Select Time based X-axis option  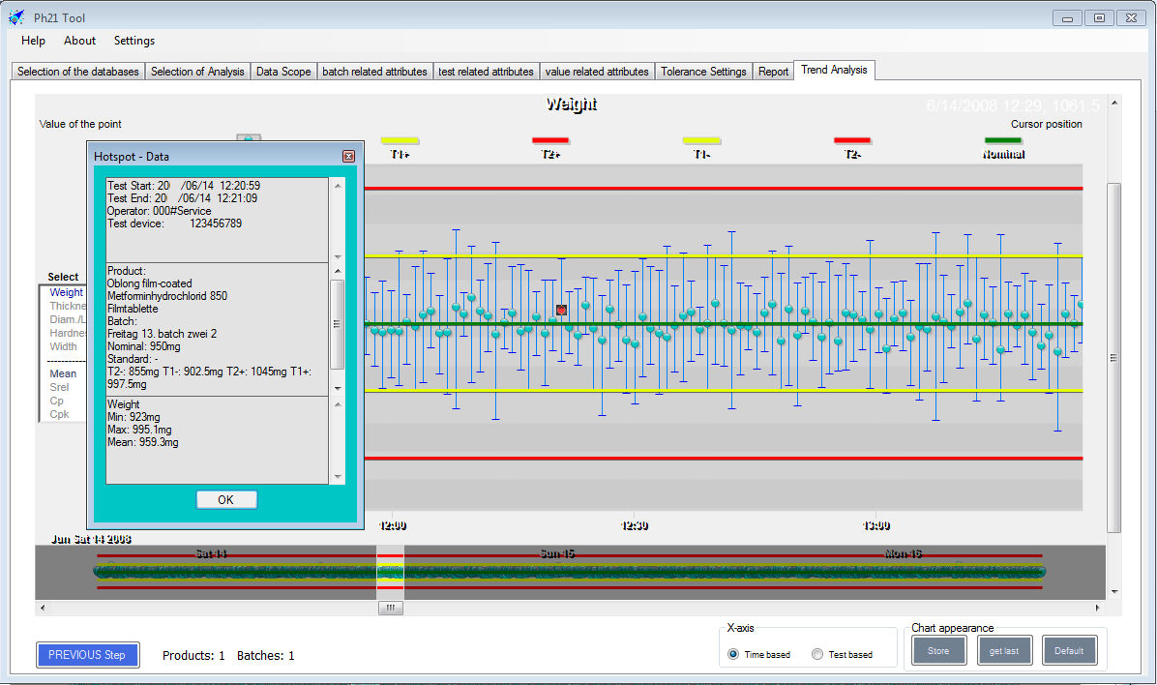(733, 654)
